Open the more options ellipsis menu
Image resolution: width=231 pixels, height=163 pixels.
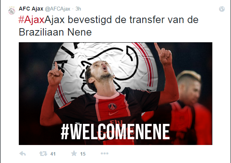[104, 154]
